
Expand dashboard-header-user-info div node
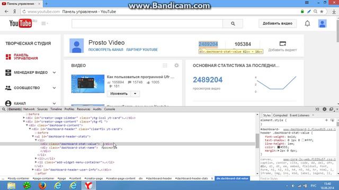tap(33, 169)
